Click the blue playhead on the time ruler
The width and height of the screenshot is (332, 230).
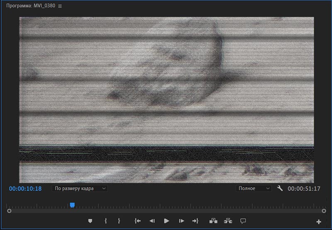[x=72, y=205]
